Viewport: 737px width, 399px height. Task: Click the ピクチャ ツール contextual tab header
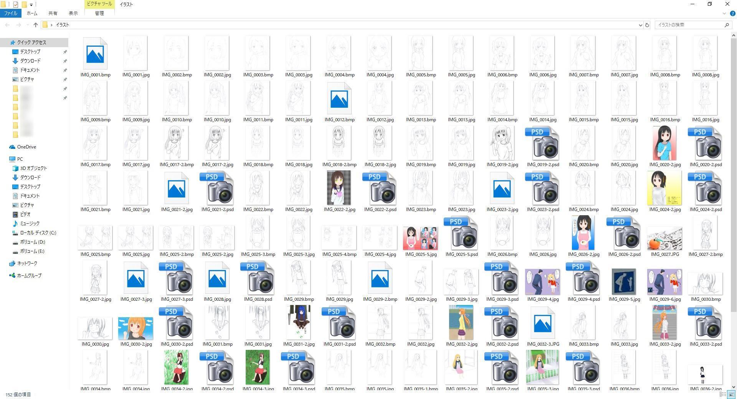(99, 4)
